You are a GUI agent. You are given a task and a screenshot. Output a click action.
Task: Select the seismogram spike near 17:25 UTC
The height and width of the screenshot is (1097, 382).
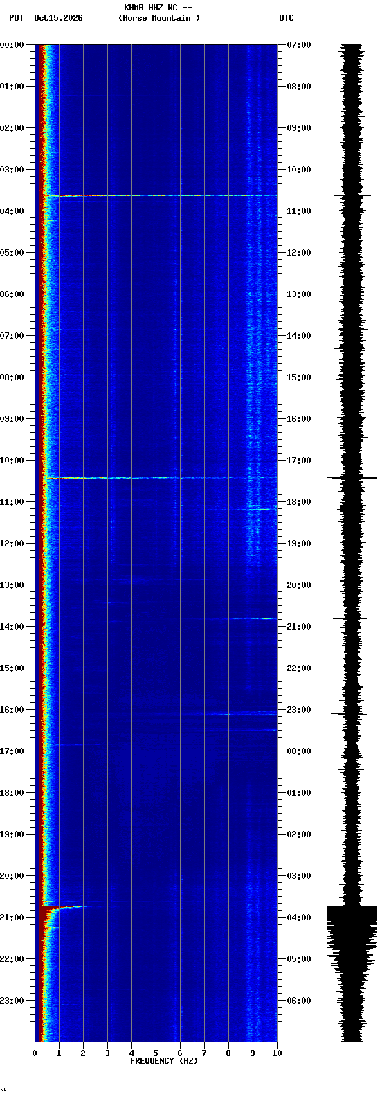pos(352,478)
